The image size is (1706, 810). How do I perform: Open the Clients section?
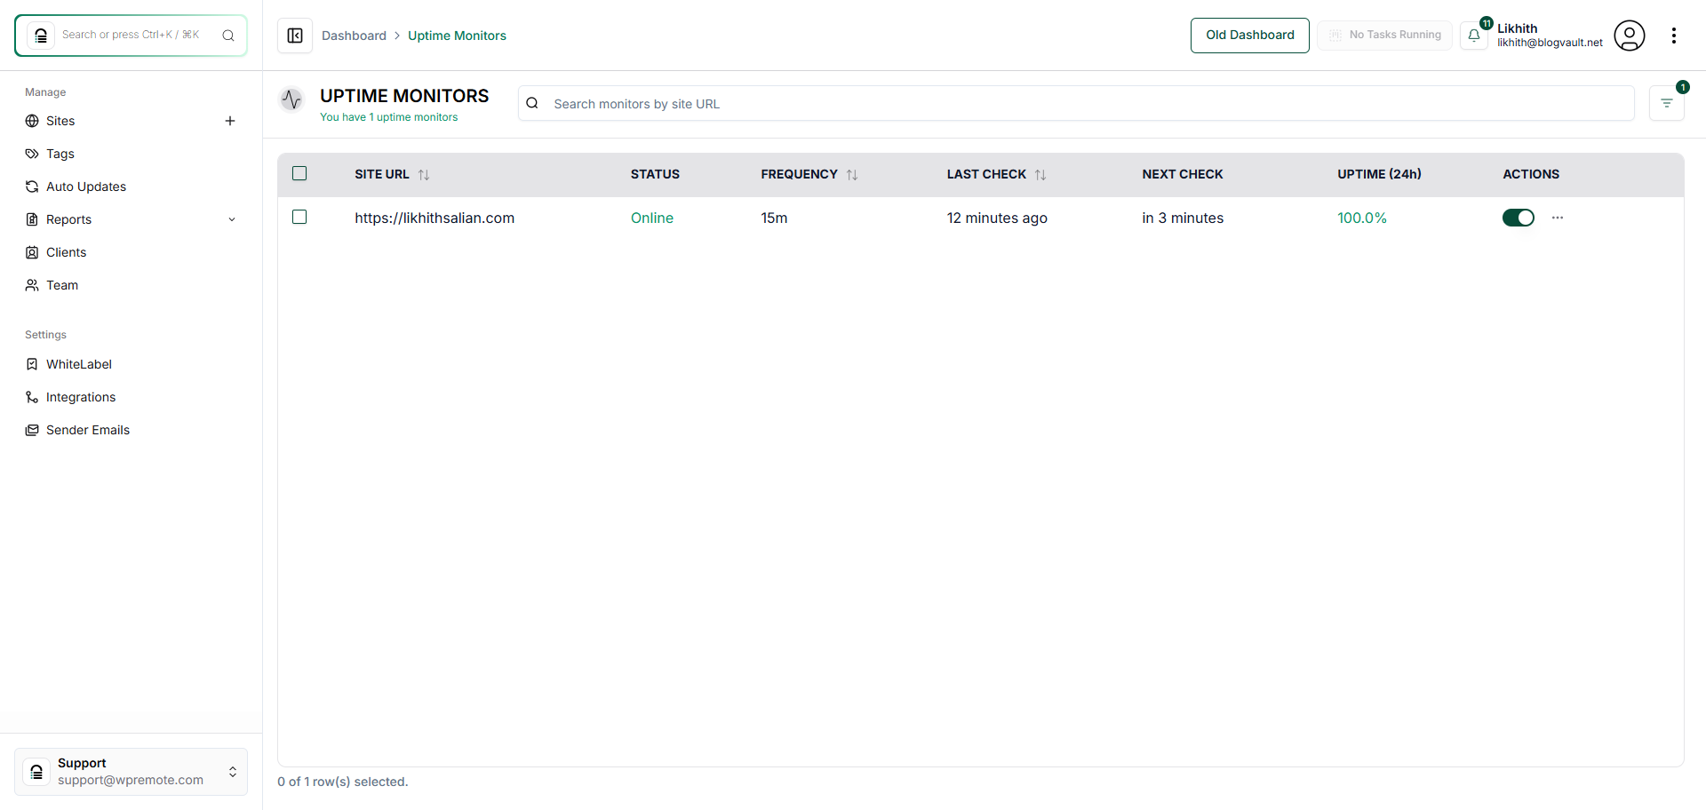pyautogui.click(x=66, y=251)
